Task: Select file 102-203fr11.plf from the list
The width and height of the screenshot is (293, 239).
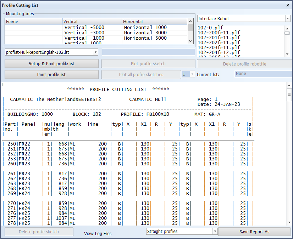Action: pos(219,47)
